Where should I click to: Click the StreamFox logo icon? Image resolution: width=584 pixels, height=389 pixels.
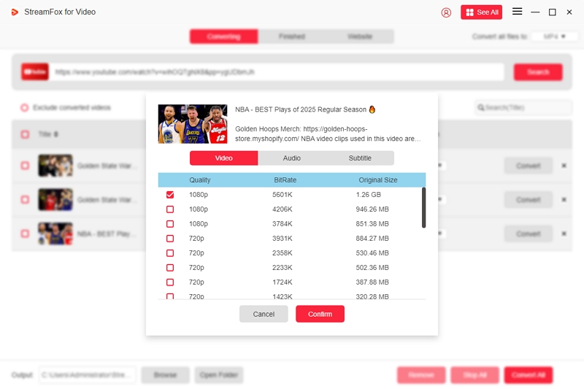coord(15,12)
